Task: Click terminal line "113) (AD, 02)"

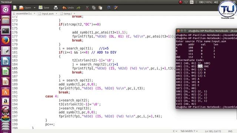Action: [x=186, y=104]
